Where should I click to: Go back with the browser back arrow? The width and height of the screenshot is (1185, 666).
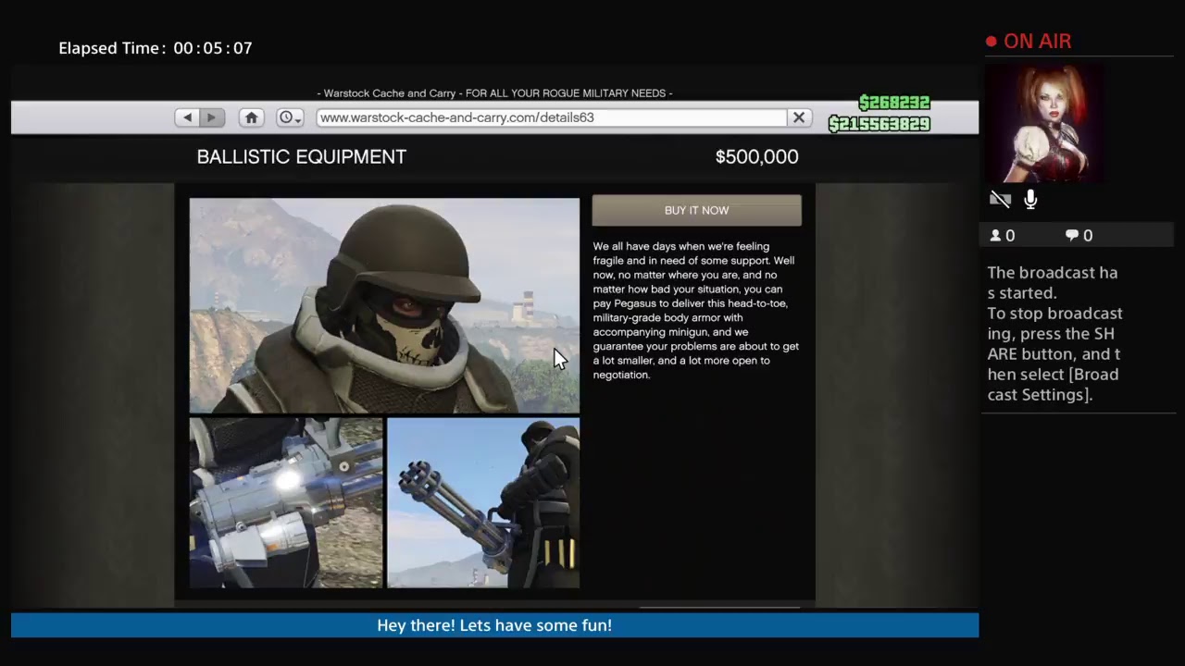click(188, 117)
